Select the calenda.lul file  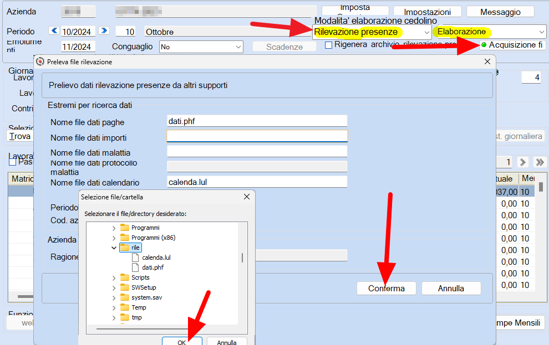coord(156,258)
